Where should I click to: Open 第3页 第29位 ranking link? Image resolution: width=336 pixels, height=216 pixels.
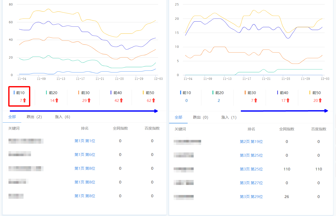coord(251,197)
